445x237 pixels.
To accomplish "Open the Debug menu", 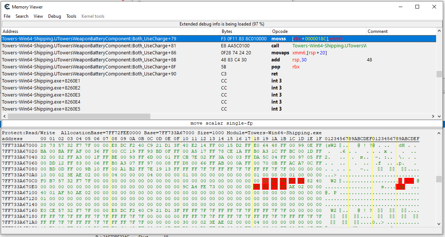I will tap(54, 16).
